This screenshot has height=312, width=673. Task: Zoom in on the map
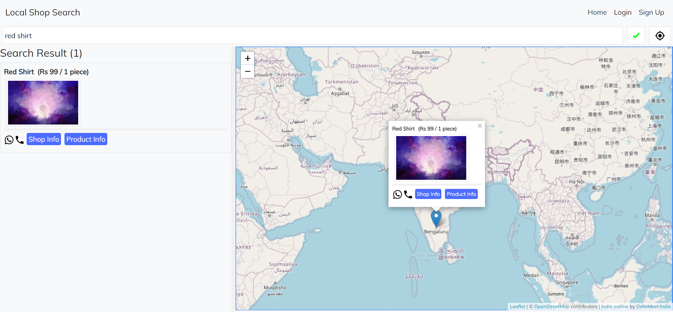point(247,58)
